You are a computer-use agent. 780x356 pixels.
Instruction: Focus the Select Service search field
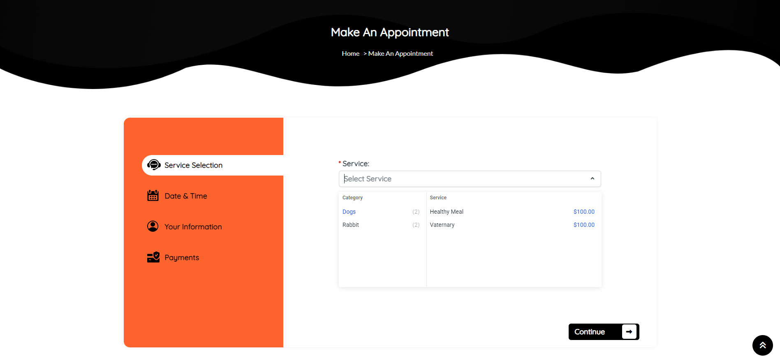pos(461,179)
